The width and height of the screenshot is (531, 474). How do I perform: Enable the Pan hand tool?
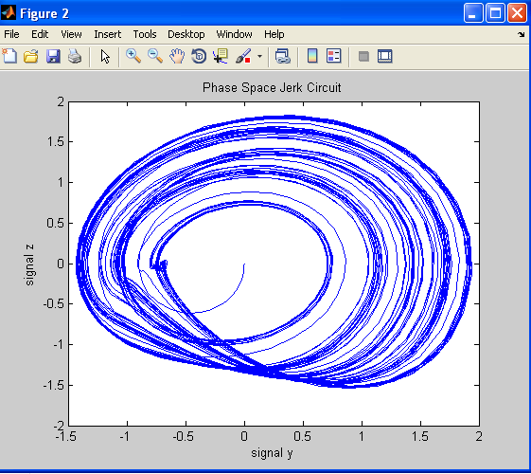point(177,56)
